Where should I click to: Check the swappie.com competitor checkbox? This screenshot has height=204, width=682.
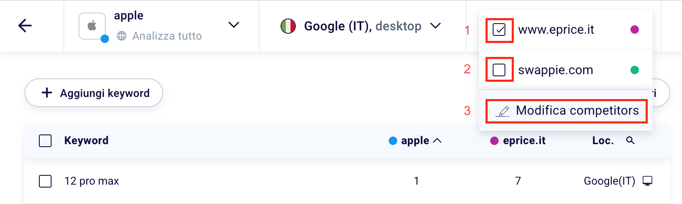click(499, 70)
